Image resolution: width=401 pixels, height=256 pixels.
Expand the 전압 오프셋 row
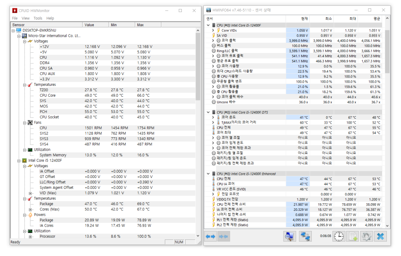(213, 194)
